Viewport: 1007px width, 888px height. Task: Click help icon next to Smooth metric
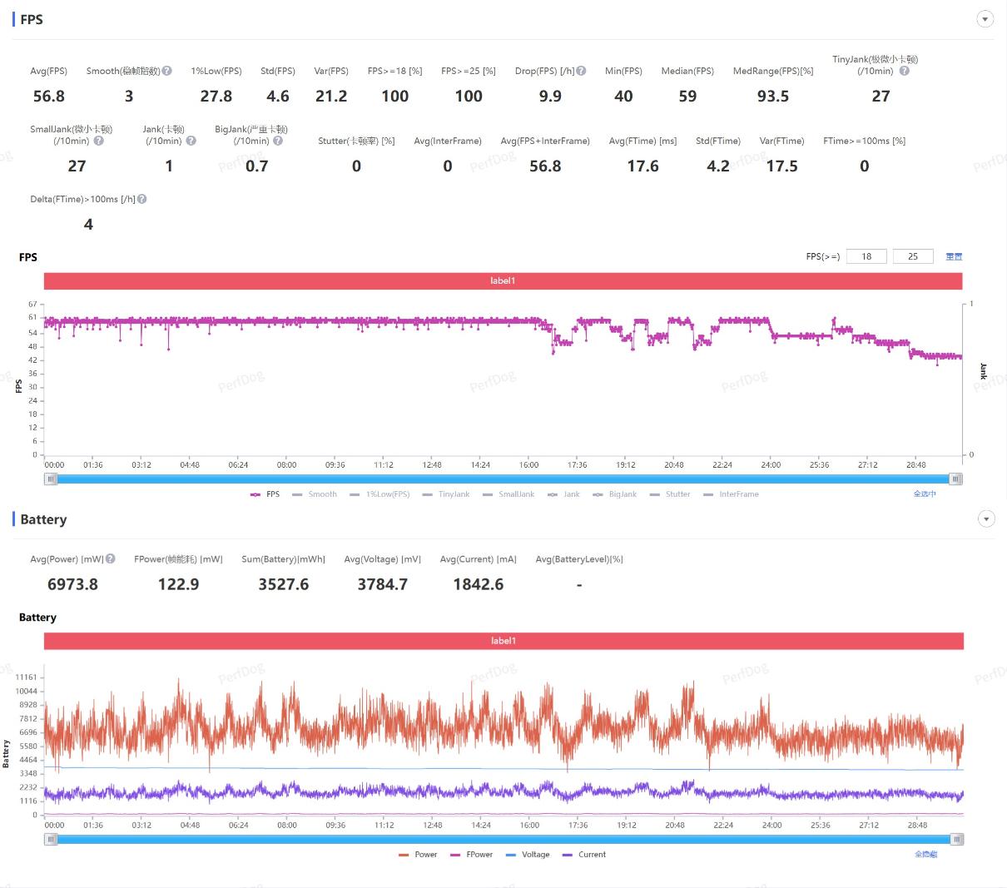click(x=167, y=71)
